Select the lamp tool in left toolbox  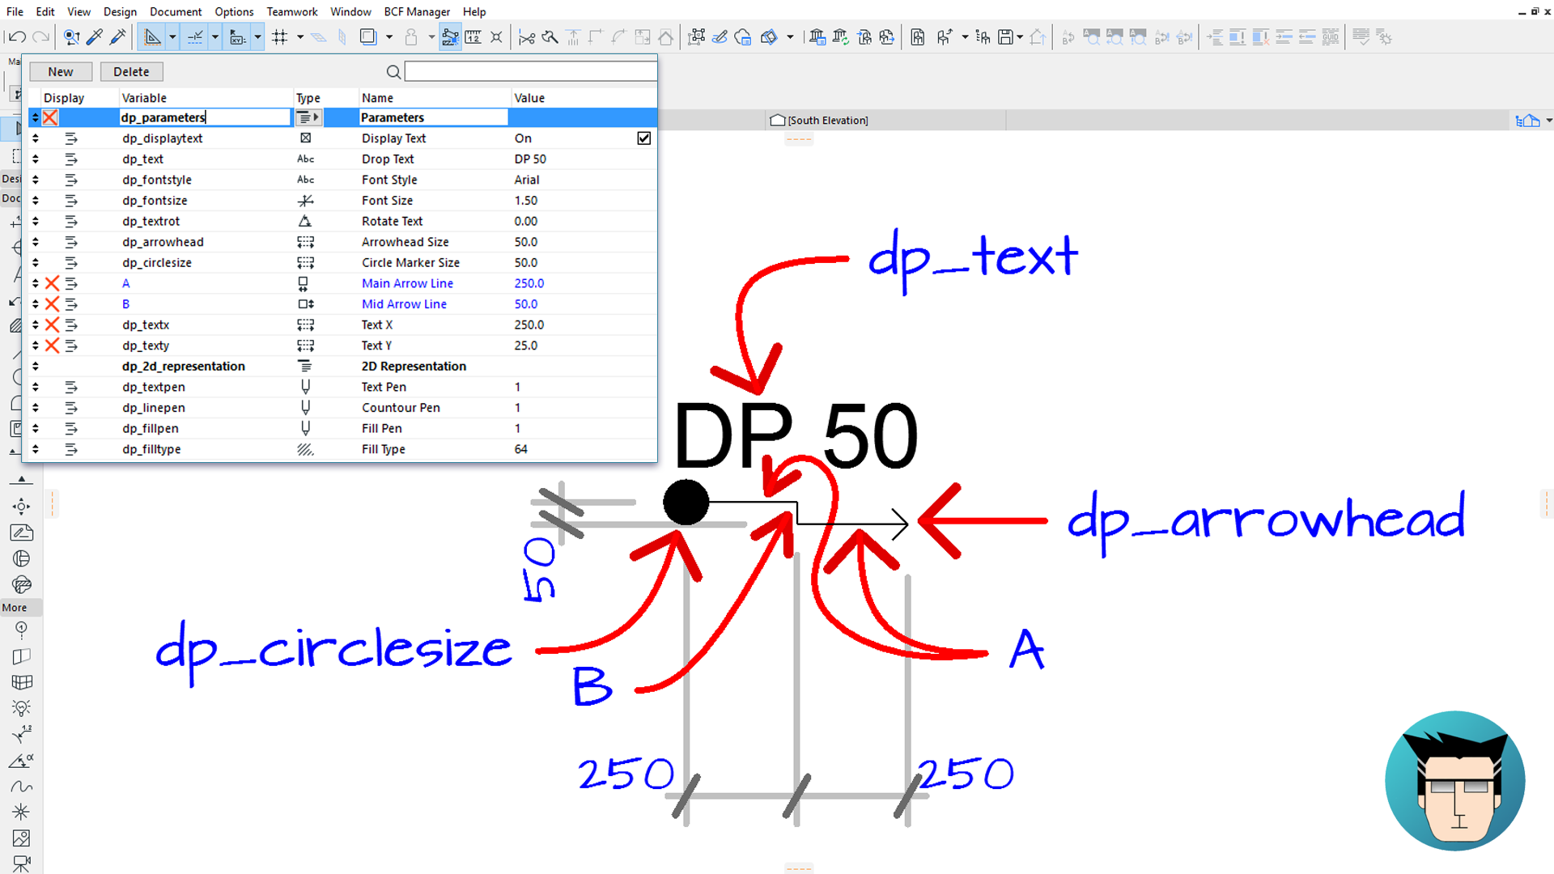click(x=21, y=708)
